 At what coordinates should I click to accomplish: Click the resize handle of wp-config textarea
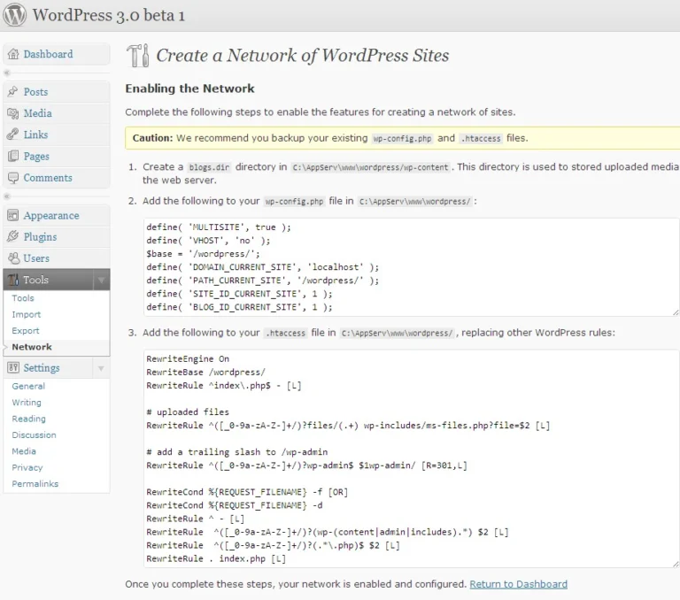click(676, 312)
